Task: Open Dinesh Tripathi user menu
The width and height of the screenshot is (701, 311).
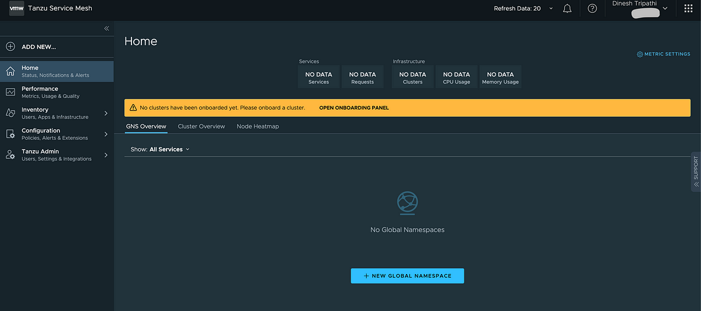Action: click(639, 8)
